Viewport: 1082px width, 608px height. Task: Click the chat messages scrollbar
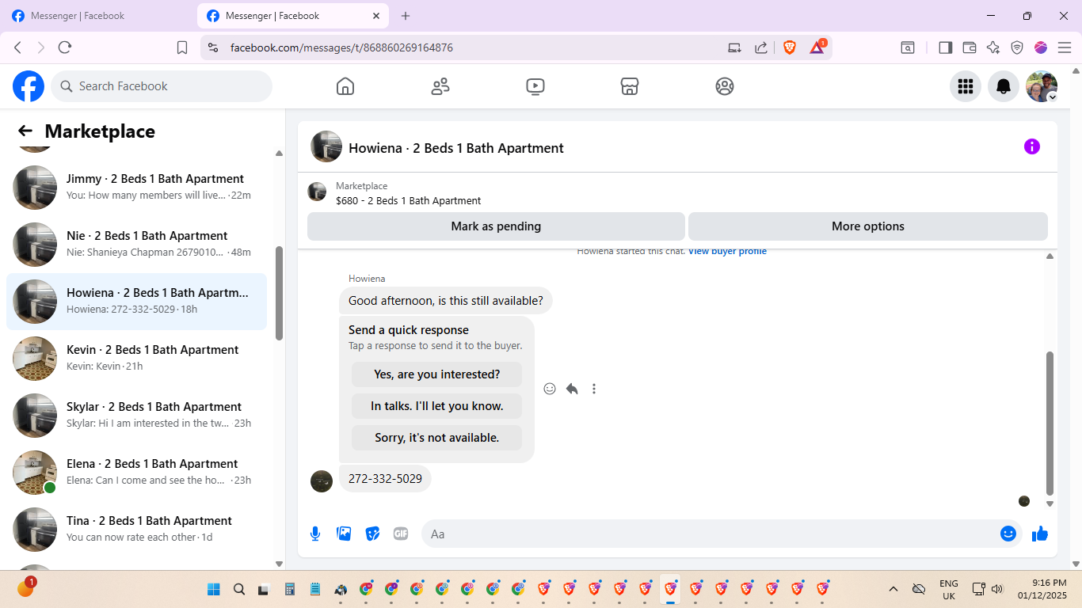tap(1050, 423)
